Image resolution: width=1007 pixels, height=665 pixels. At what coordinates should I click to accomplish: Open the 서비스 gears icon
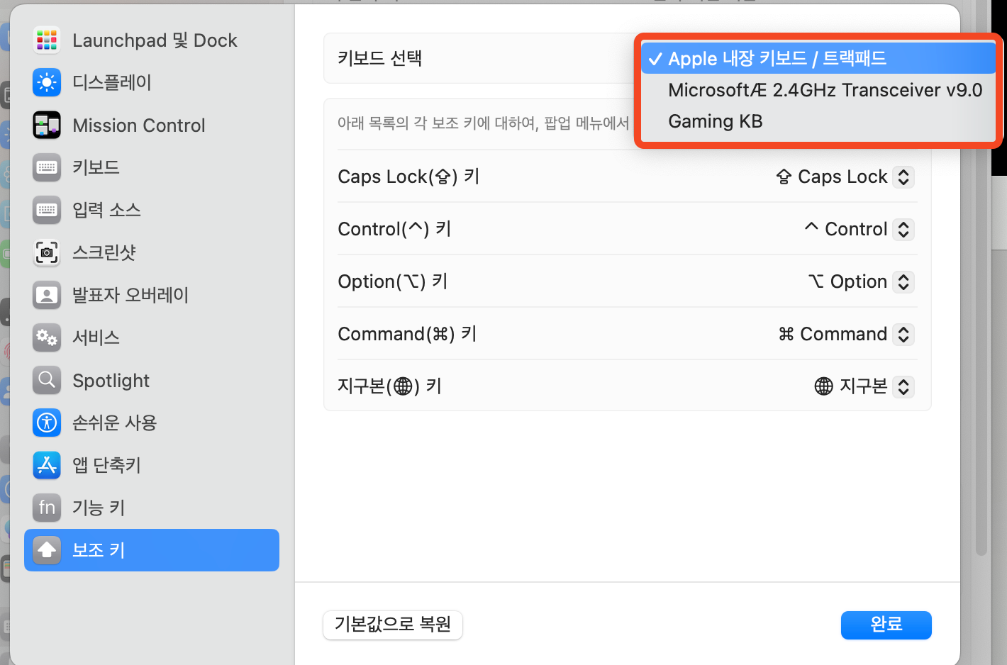(x=46, y=337)
